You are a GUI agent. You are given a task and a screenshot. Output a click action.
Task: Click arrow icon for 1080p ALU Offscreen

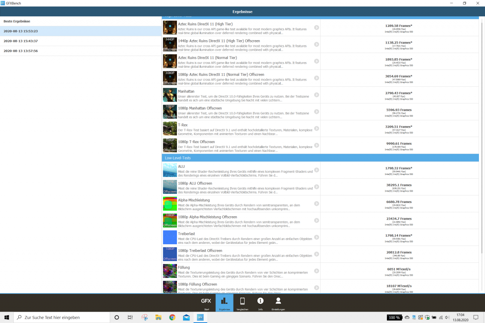pyautogui.click(x=316, y=187)
